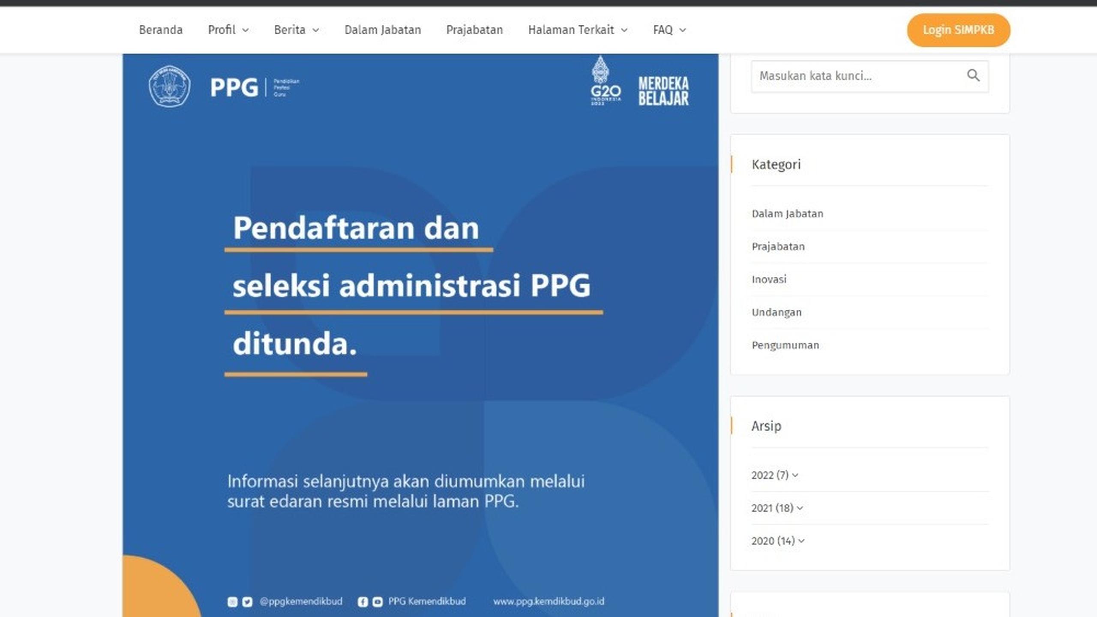Image resolution: width=1097 pixels, height=617 pixels.
Task: Click the Instagram icon in banner footer
Action: click(x=232, y=602)
